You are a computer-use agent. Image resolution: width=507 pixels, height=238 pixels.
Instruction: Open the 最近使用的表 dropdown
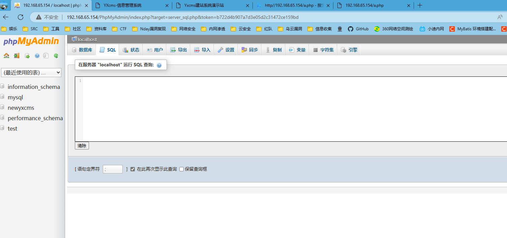pyautogui.click(x=31, y=72)
